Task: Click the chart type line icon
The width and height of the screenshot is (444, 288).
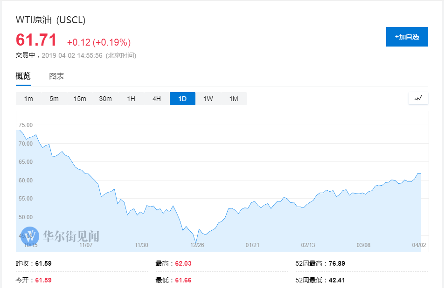Action: [x=418, y=98]
